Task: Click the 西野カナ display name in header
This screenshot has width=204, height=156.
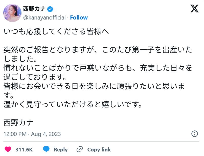Action: tap(34, 9)
